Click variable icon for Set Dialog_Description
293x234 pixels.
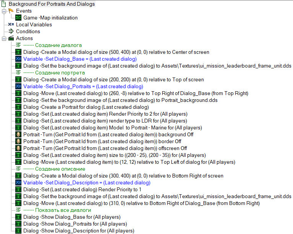tap(18, 182)
